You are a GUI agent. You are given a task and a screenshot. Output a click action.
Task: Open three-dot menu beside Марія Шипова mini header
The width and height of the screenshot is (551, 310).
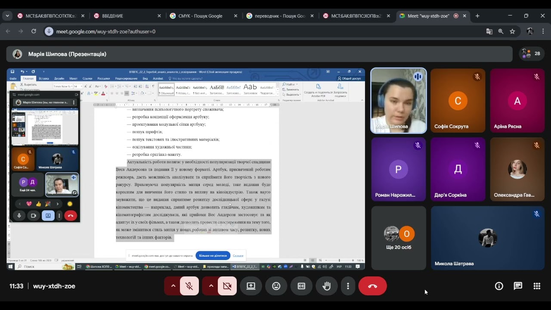[x=74, y=102]
